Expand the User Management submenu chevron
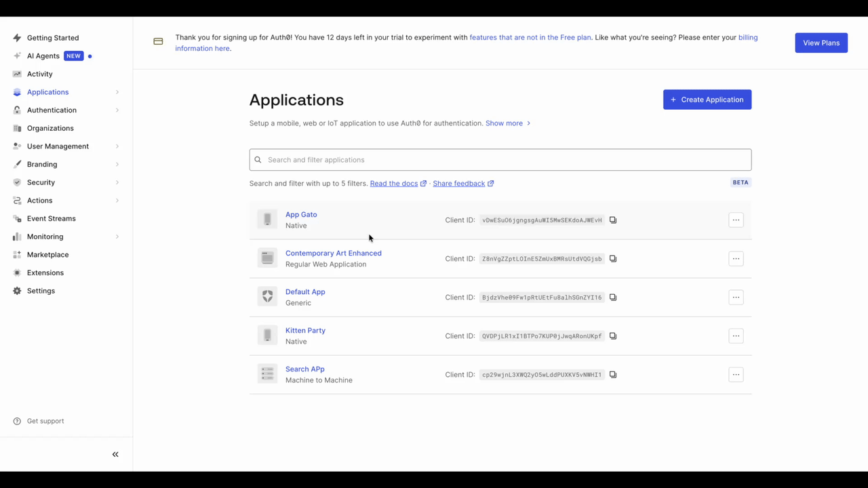868x488 pixels. [117, 146]
